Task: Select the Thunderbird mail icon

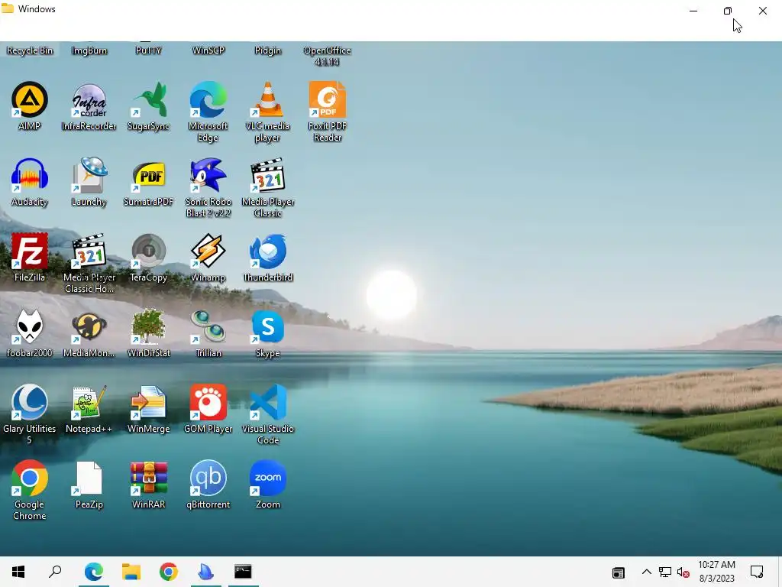Action: 268,258
